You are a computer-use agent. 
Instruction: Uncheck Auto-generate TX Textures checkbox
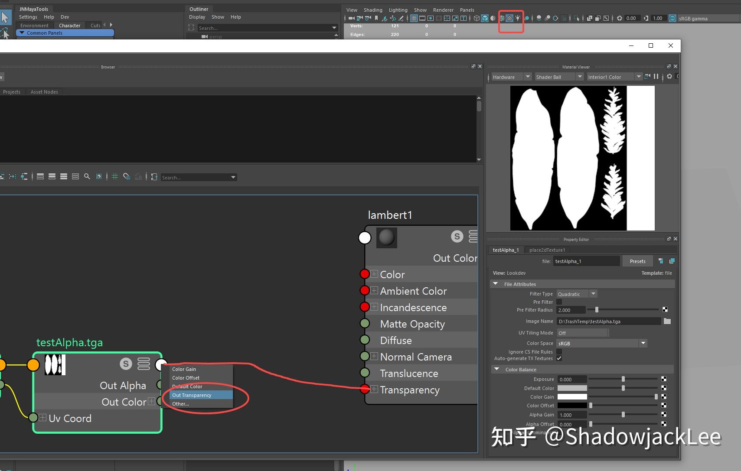pyautogui.click(x=559, y=358)
